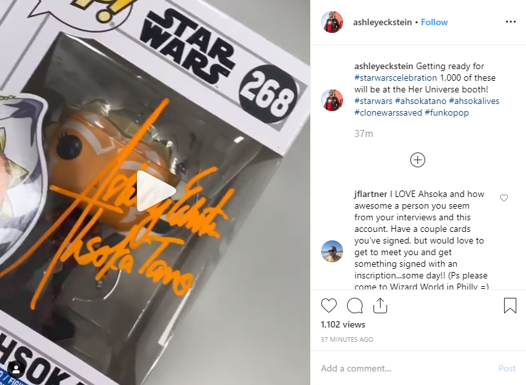526x385 pixels.
Task: Open the #clonewarssaved hashtag
Action: [388, 112]
